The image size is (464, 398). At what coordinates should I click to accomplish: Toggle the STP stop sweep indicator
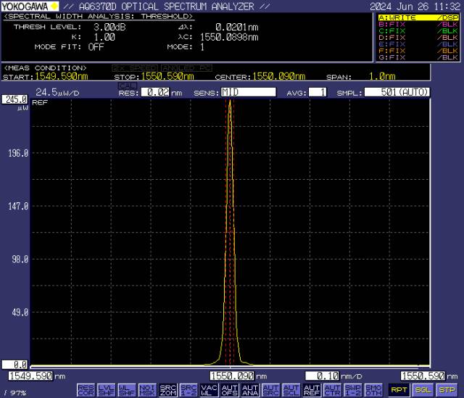445,390
